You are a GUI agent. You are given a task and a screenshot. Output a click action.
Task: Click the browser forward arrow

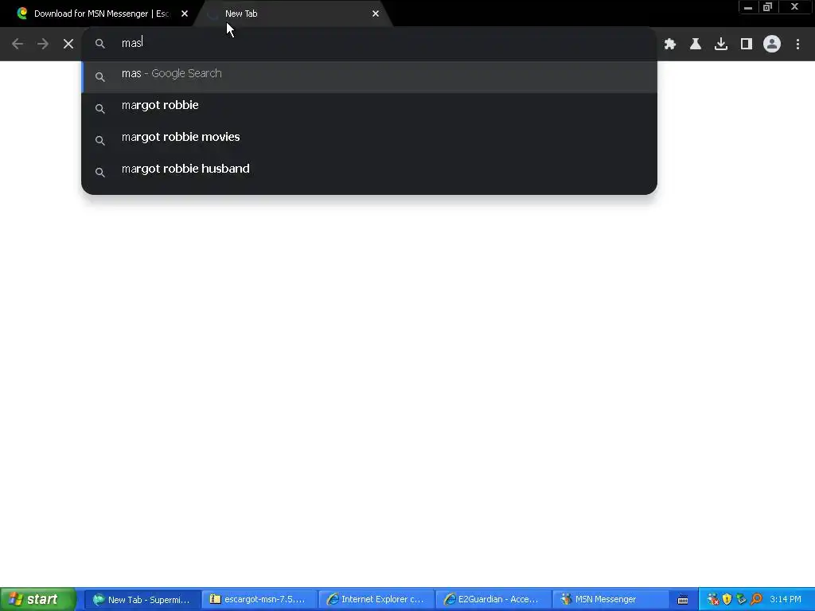click(43, 44)
